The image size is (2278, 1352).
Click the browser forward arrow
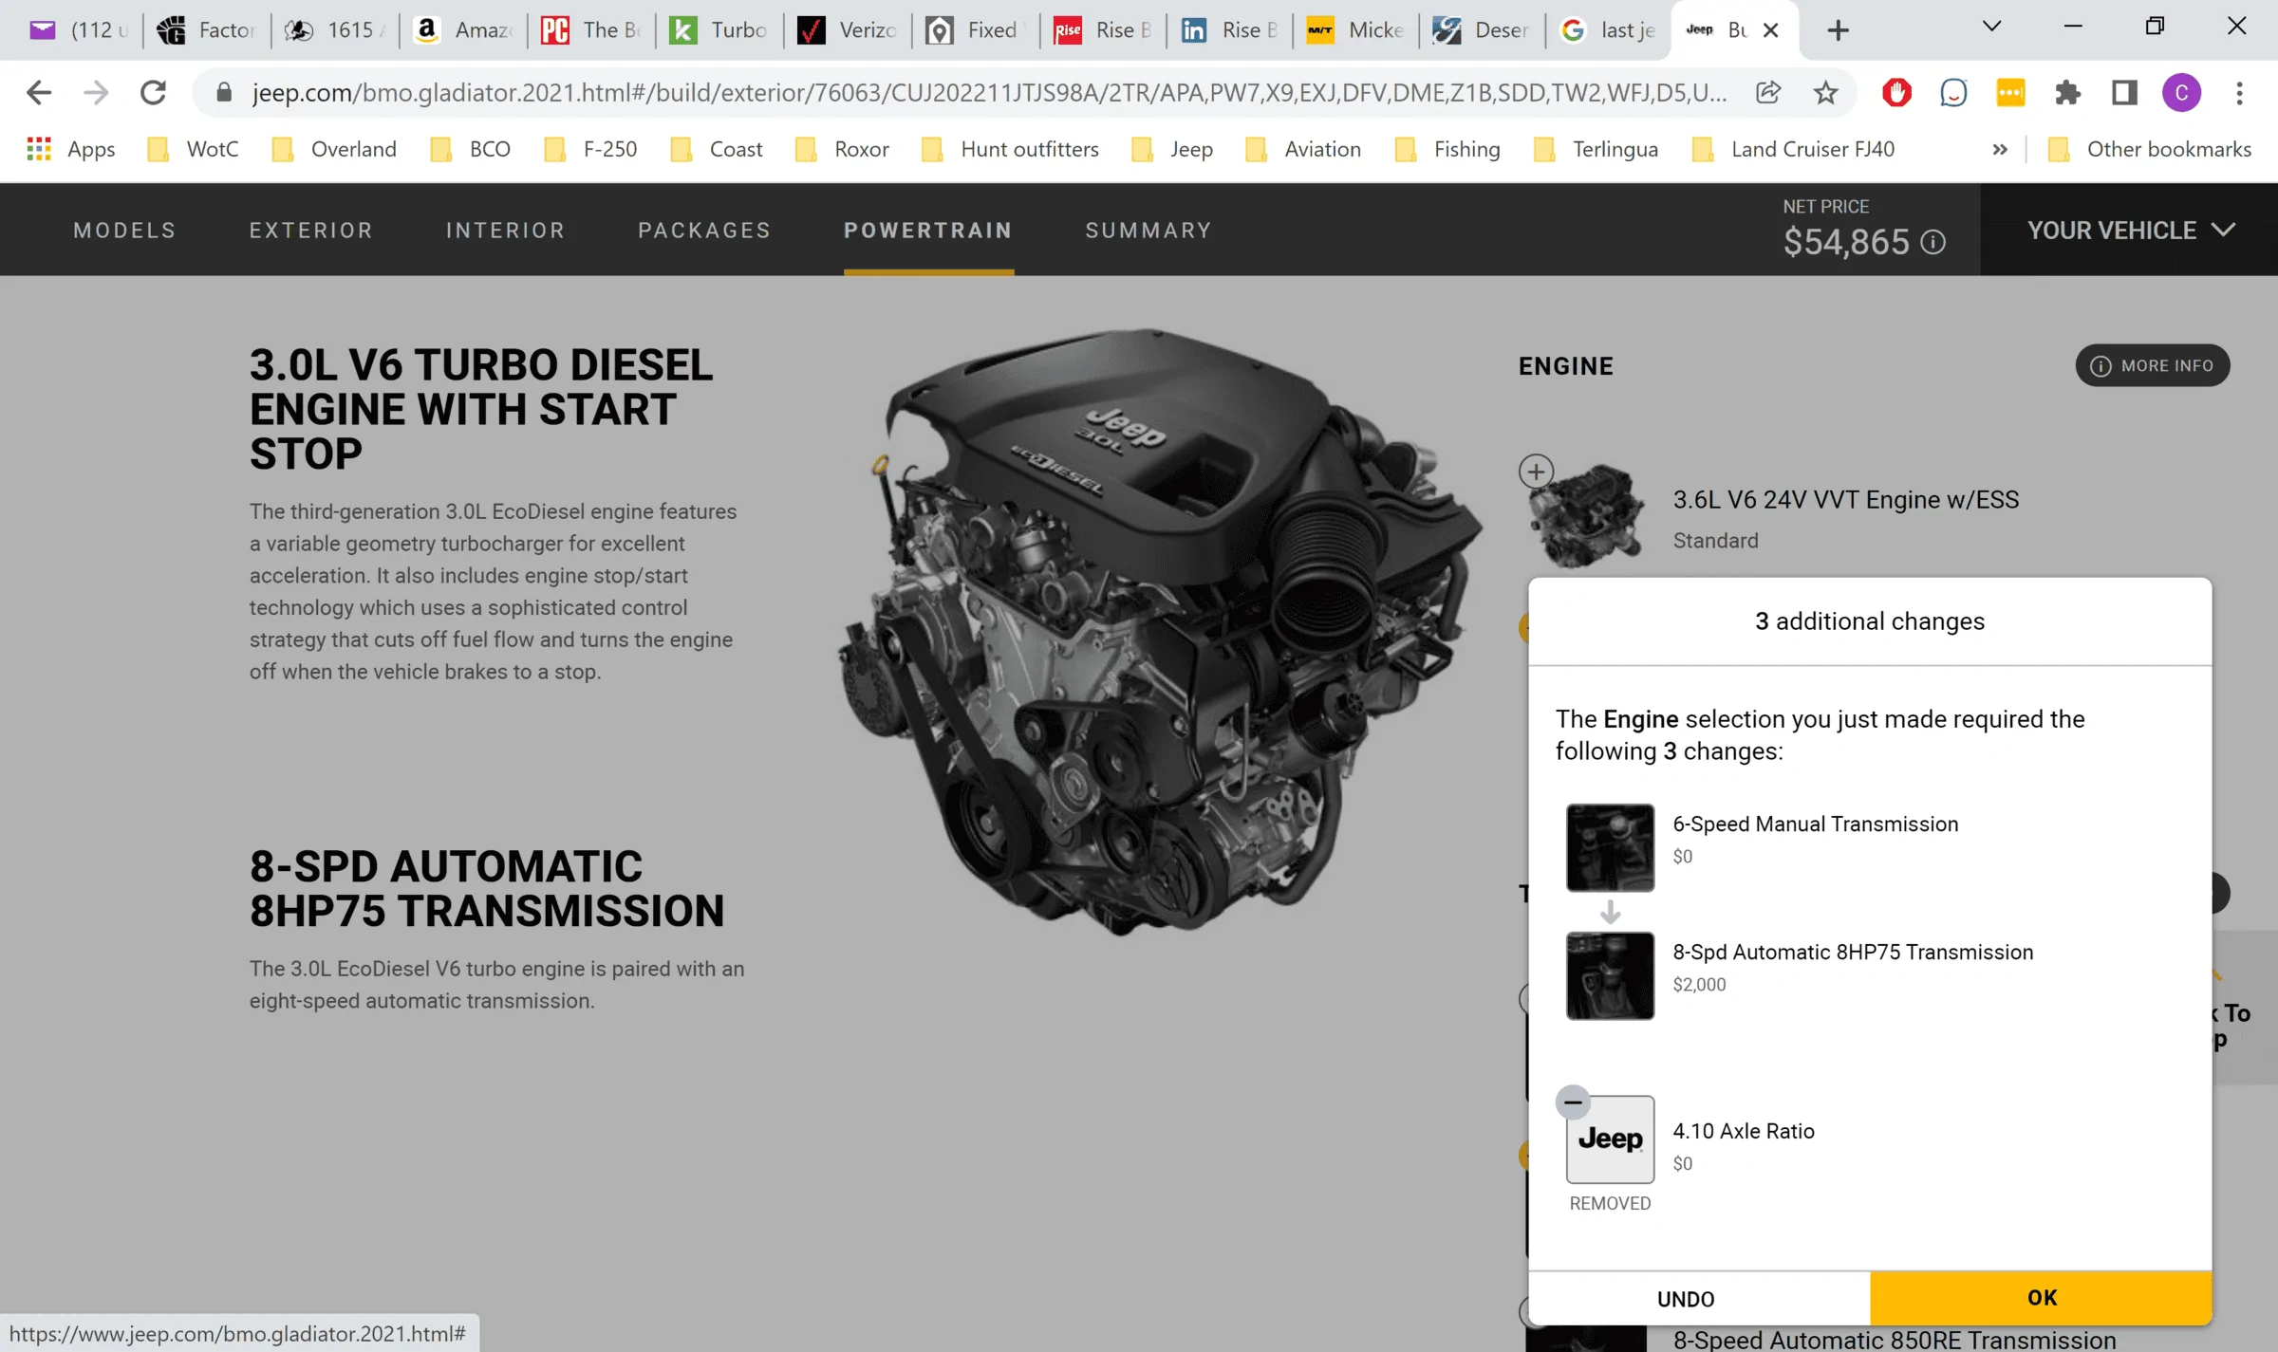click(x=96, y=92)
